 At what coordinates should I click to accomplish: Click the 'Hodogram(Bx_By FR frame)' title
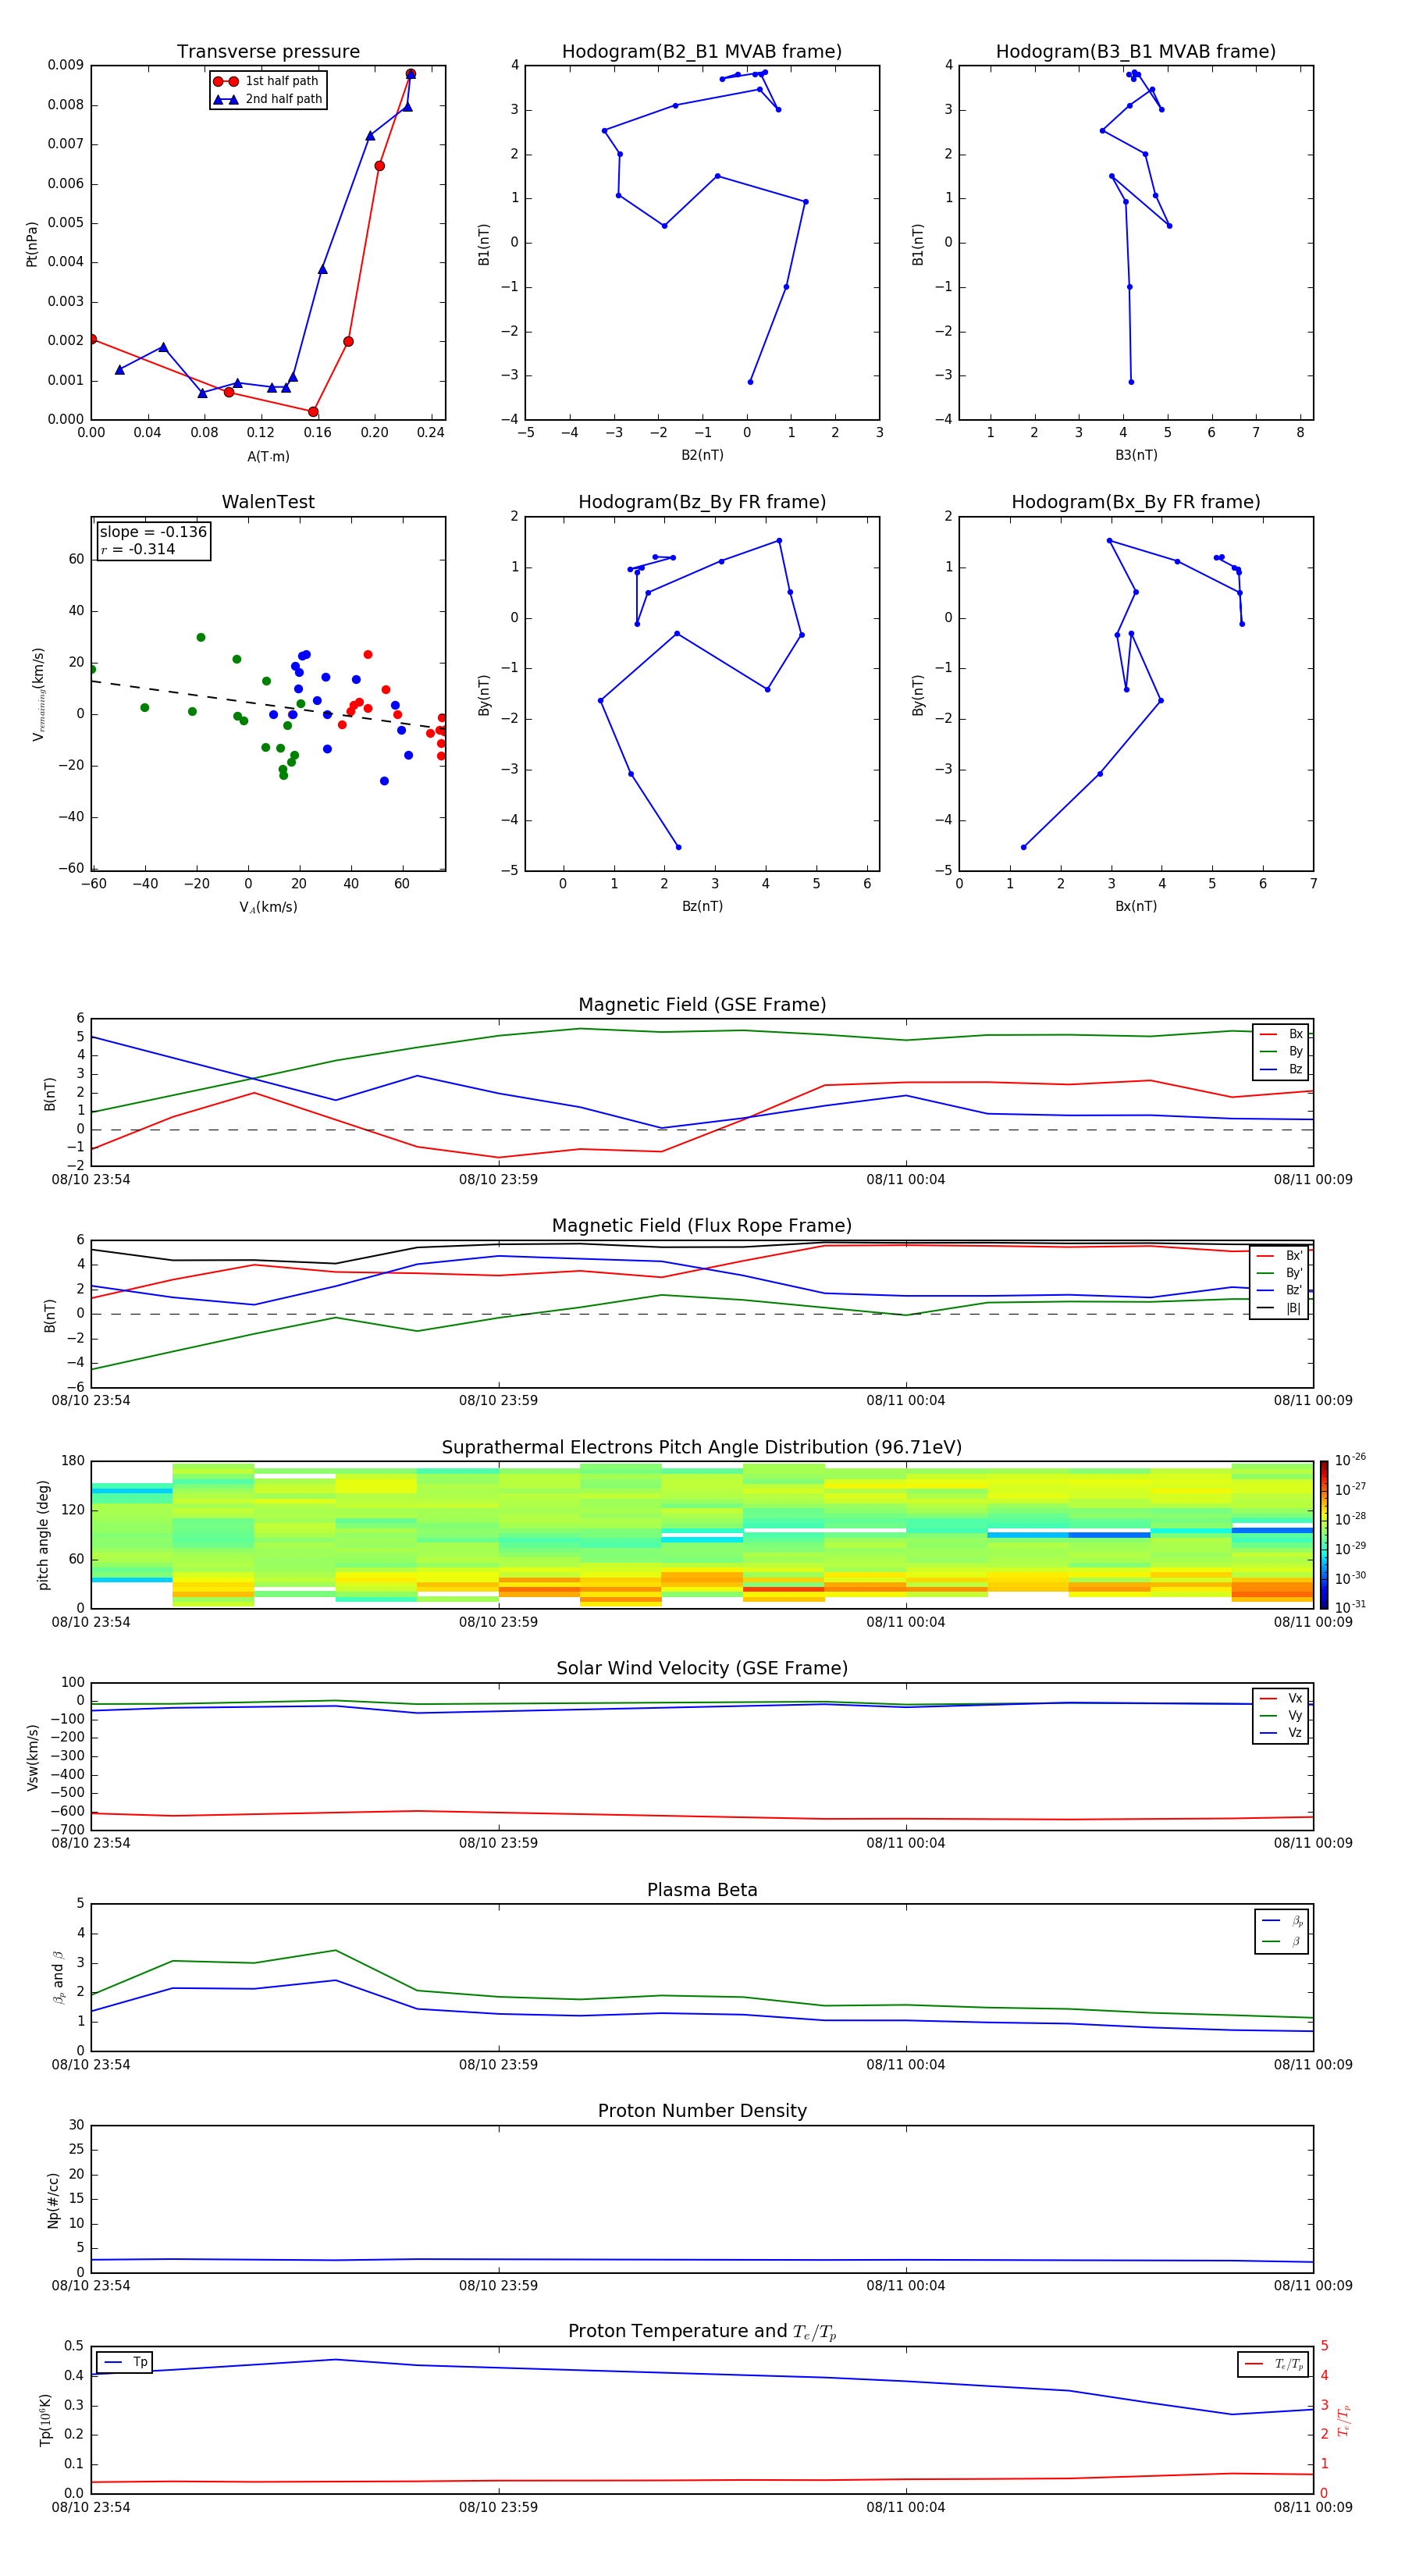pyautogui.click(x=1136, y=502)
